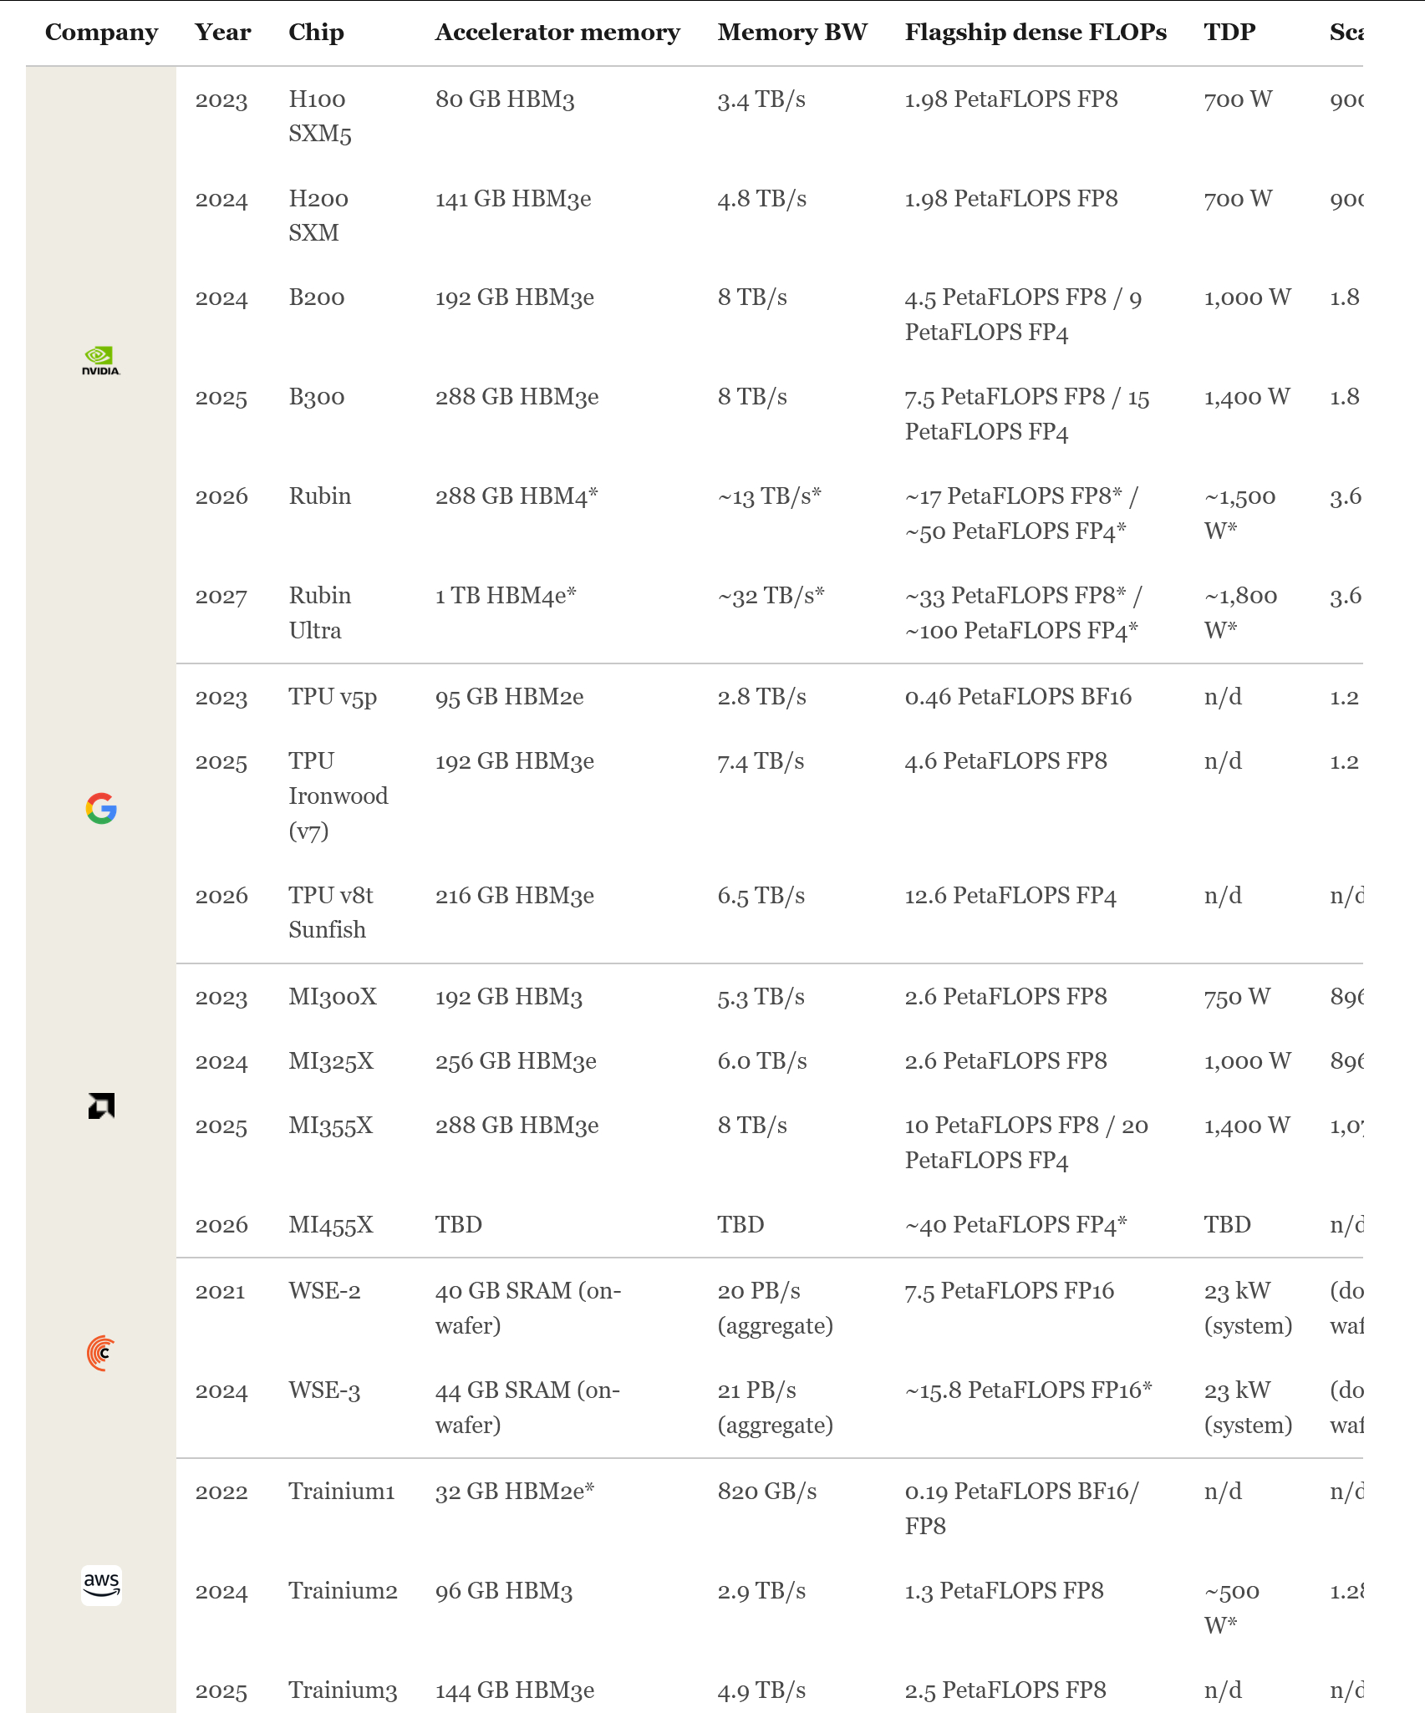This screenshot has width=1425, height=1713.
Task: Click the AWS logo icon
Action: pos(101,1585)
